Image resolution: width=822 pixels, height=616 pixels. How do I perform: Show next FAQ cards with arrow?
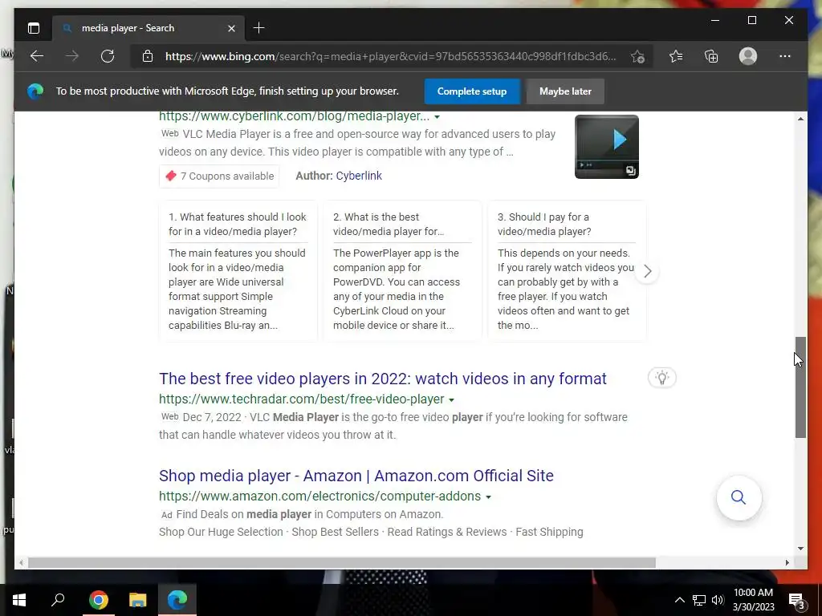(648, 271)
